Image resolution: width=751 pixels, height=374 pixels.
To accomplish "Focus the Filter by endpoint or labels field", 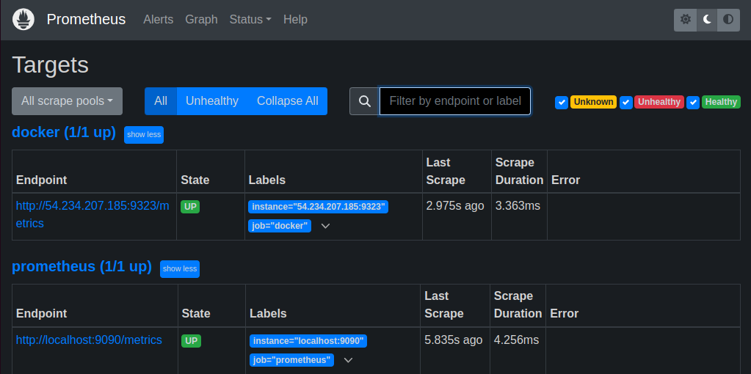I will coord(455,101).
